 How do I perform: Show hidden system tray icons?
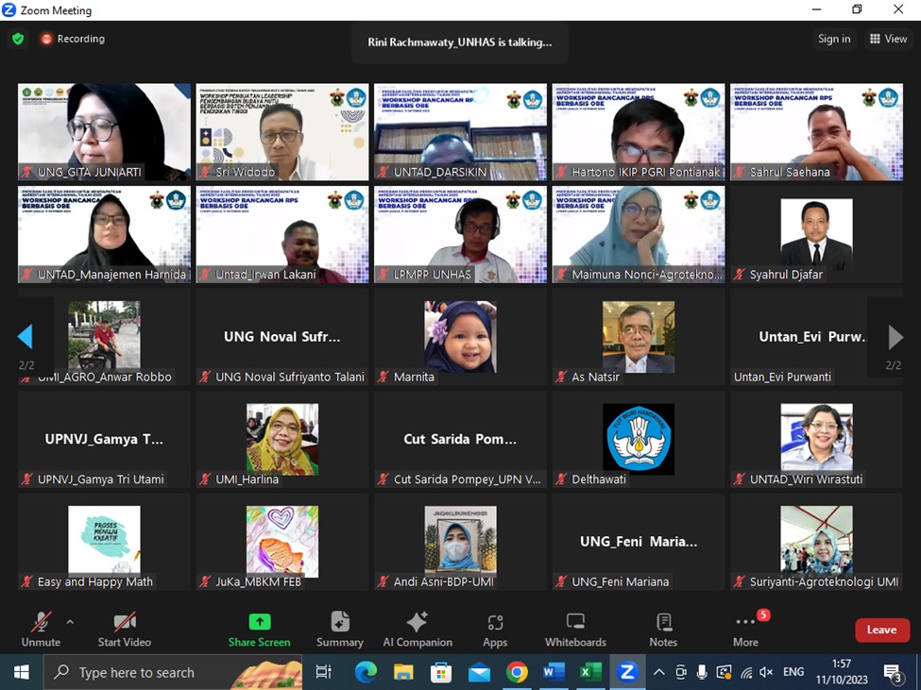[x=659, y=672]
